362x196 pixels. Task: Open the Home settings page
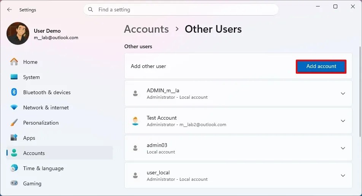click(x=60, y=62)
